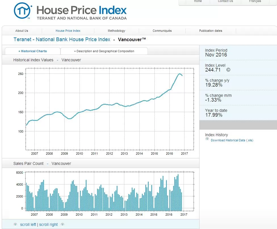Open the Methodology page
Image resolution: width=277 pixels, height=229 pixels.
tap(116, 31)
